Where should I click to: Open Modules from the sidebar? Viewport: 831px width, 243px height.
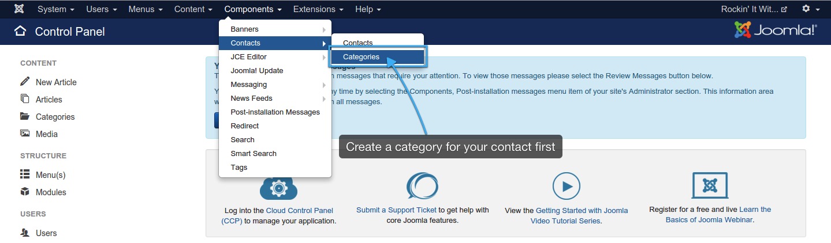(51, 192)
